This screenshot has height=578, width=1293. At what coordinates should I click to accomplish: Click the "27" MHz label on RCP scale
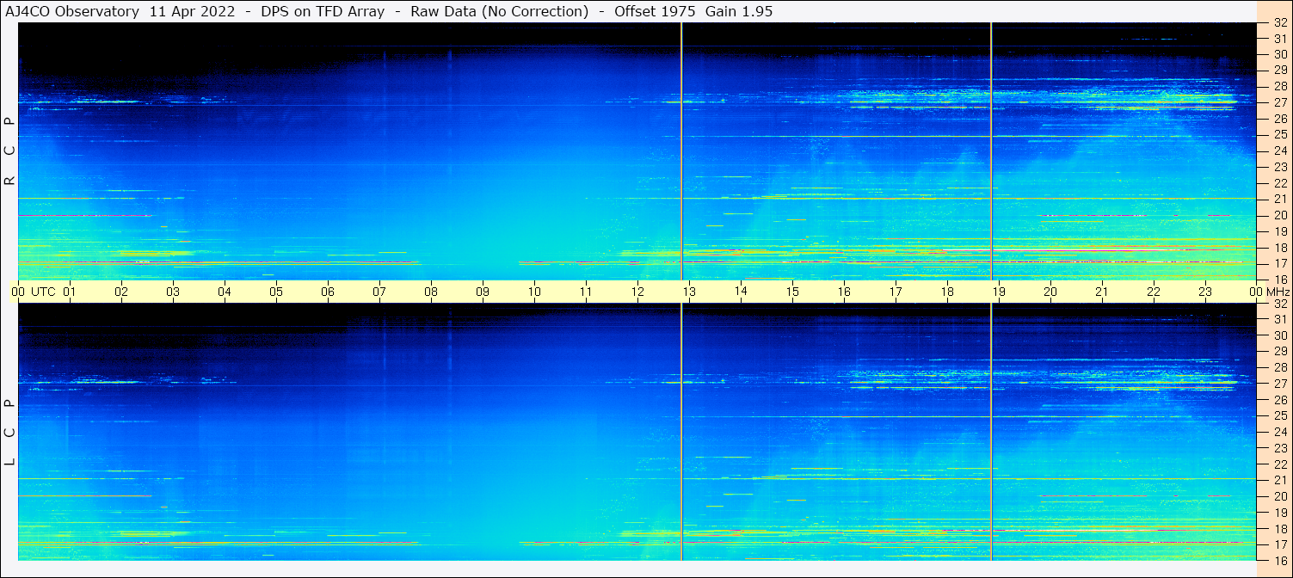pos(1280,102)
